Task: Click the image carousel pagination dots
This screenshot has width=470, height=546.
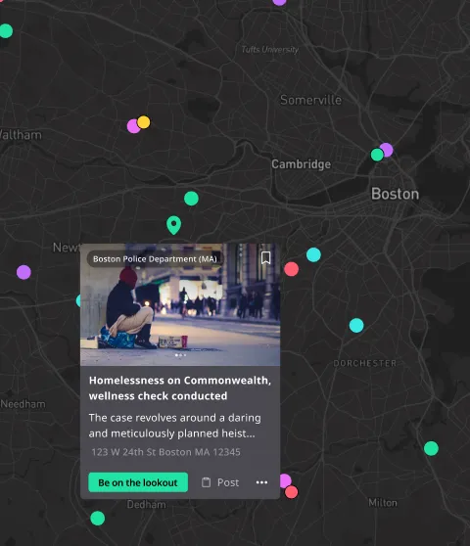Action: (180, 355)
